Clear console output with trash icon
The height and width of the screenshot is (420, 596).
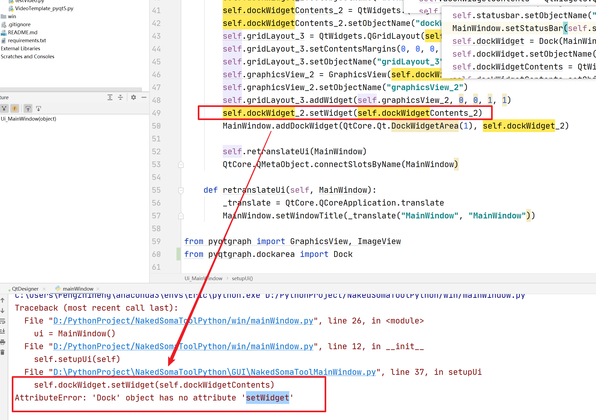[3, 352]
